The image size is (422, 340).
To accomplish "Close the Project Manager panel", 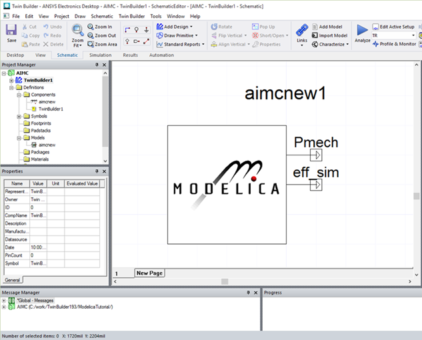I will (x=105, y=65).
